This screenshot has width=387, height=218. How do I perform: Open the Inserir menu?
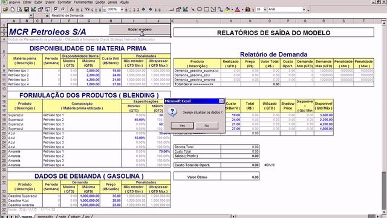point(50,2)
